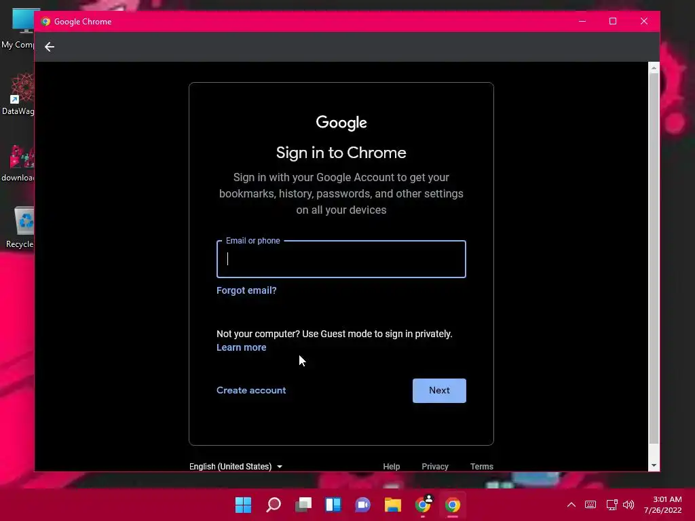Open the English (United States) language dropdown
Screen dimensions: 695x521
coord(236,467)
